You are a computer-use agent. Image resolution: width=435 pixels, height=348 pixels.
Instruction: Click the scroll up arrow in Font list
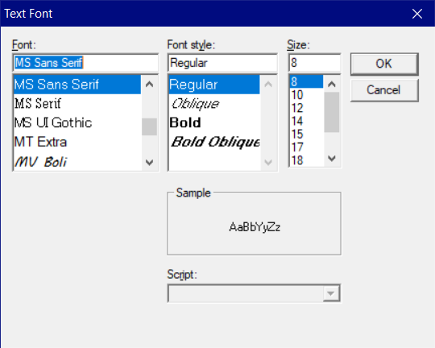pyautogui.click(x=149, y=85)
